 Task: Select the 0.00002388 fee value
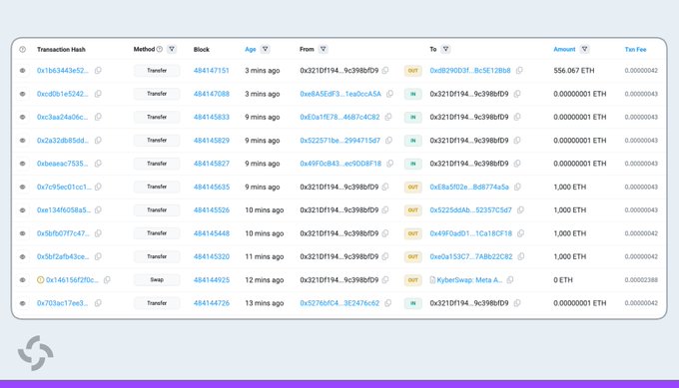click(641, 280)
